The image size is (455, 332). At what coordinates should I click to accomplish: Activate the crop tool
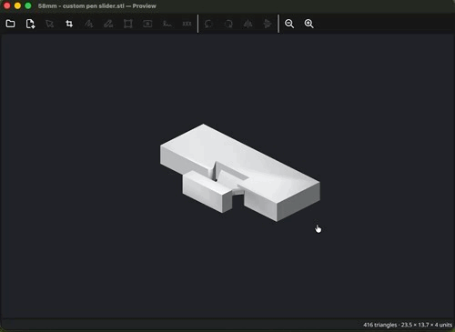(x=69, y=24)
